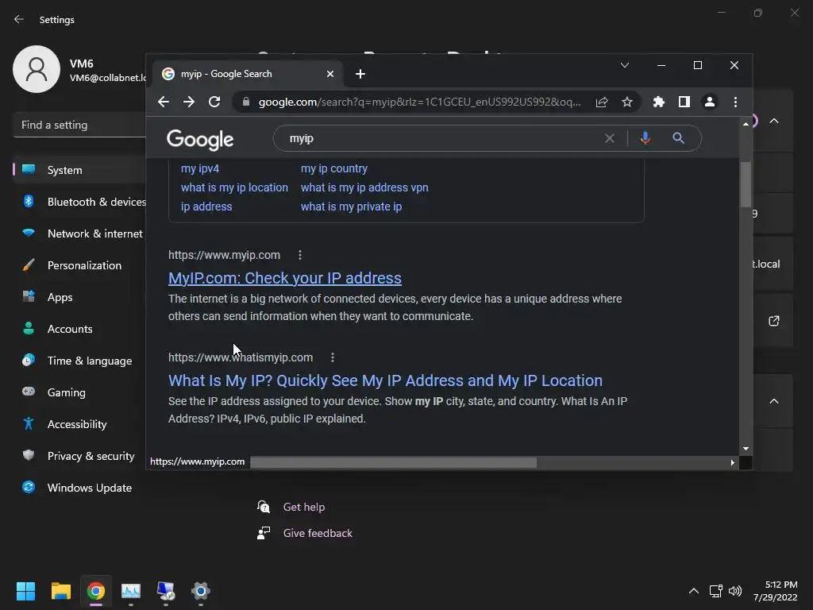The width and height of the screenshot is (813, 610).
Task: Open the Windows Start menu
Action: pos(25,591)
